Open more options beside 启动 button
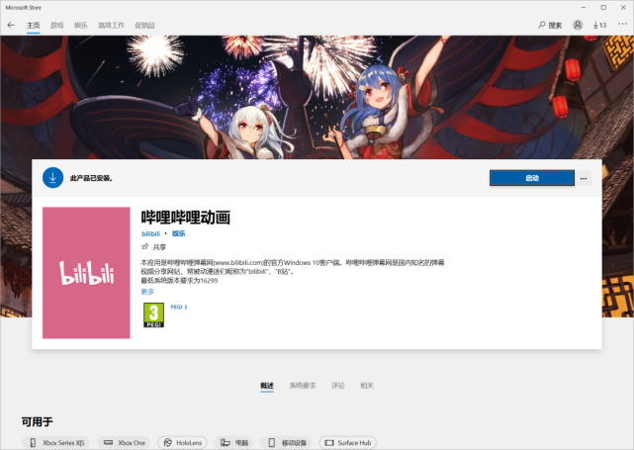This screenshot has width=634, height=450. (x=584, y=178)
